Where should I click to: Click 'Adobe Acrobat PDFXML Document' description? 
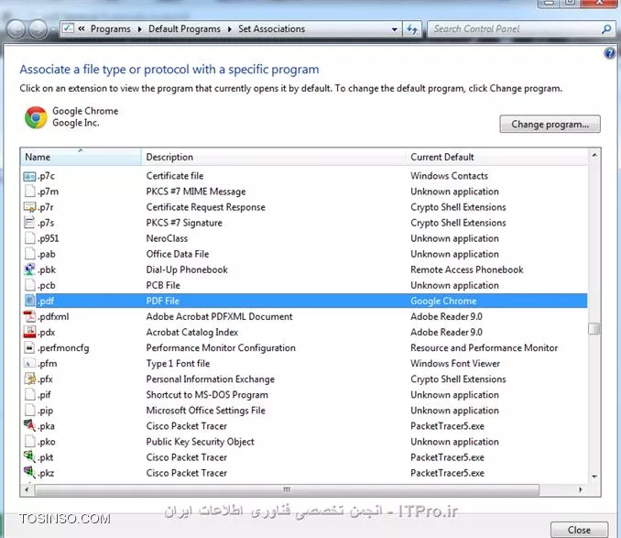pyautogui.click(x=220, y=316)
